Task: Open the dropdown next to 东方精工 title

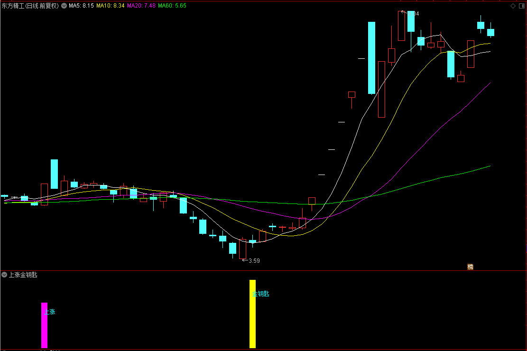Action: pos(64,6)
